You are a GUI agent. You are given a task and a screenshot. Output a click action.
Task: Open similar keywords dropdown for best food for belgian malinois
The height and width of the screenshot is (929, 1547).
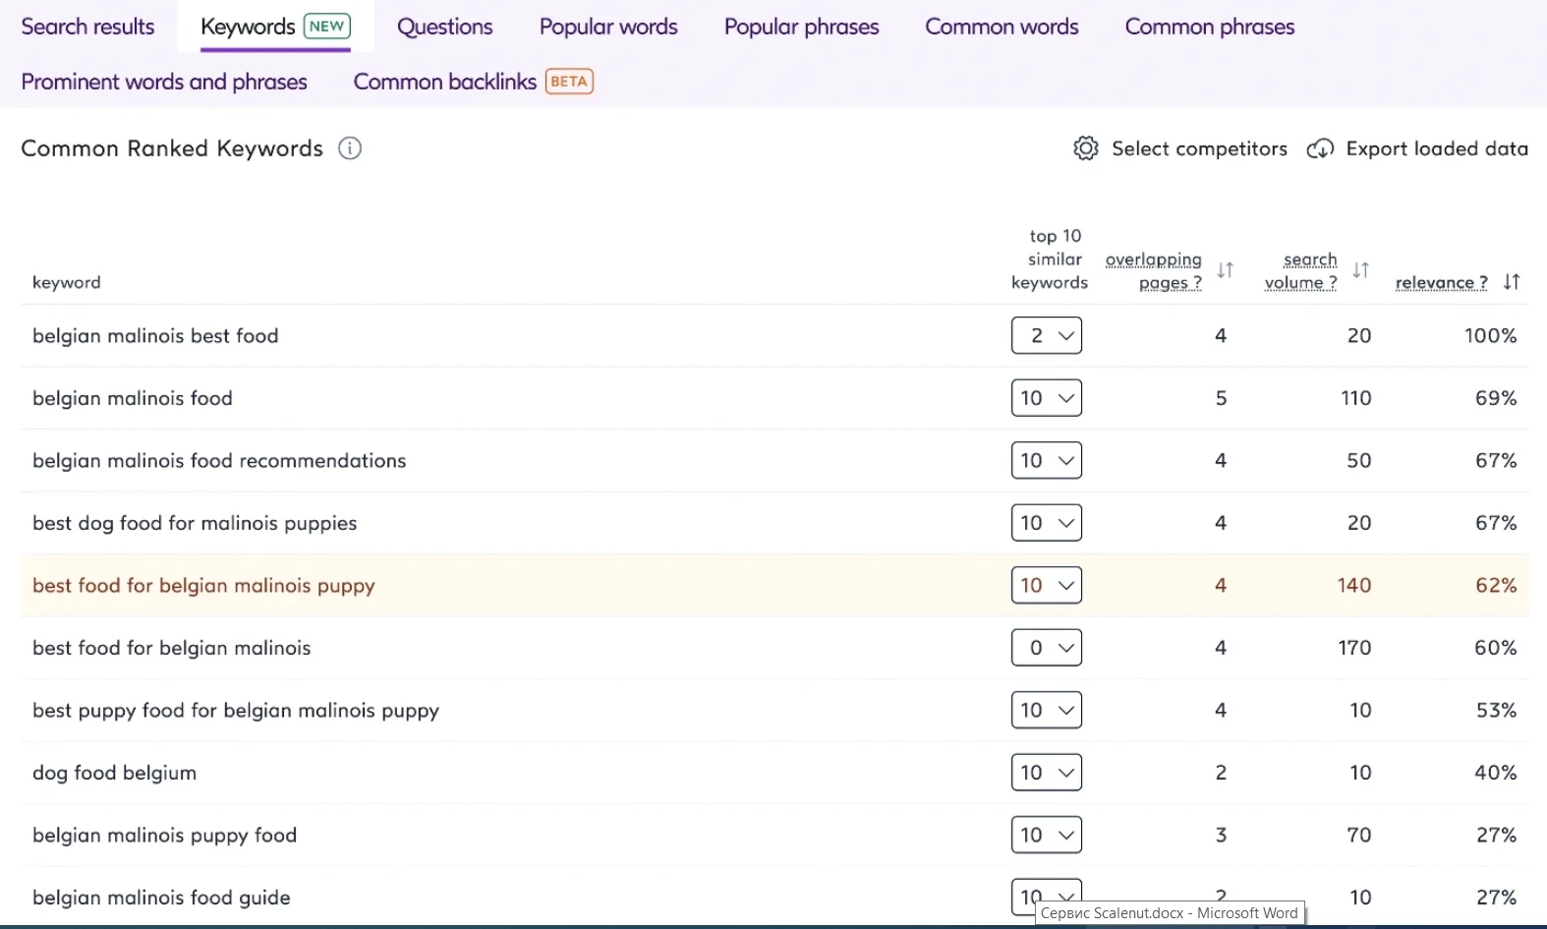pyautogui.click(x=1047, y=648)
